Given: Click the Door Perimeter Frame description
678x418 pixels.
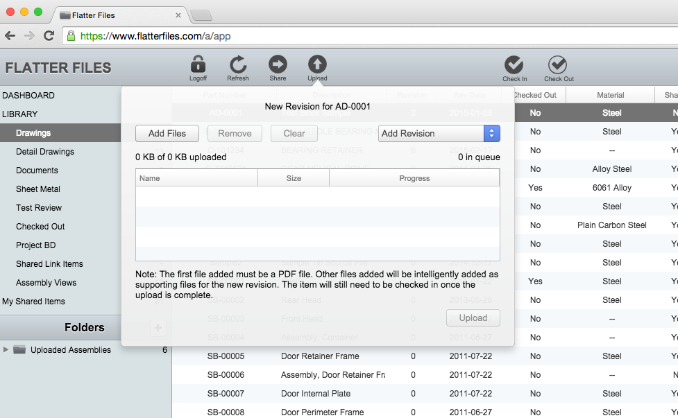Looking at the screenshot, I should [322, 412].
